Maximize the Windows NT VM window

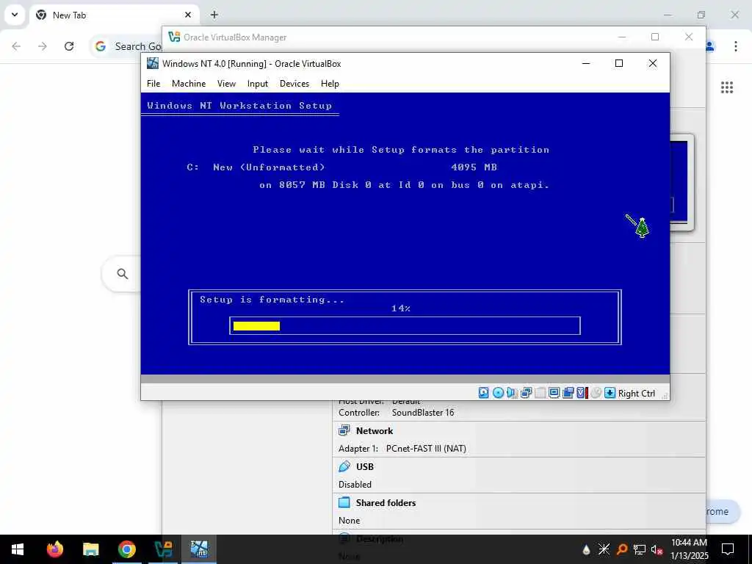point(619,63)
